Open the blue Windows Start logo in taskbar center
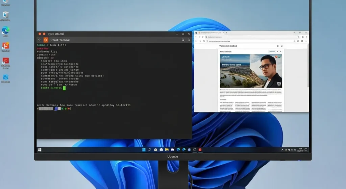This screenshot has width=346, height=189. (144, 150)
